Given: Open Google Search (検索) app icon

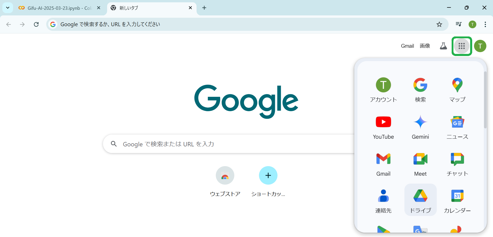Looking at the screenshot, I should click(x=420, y=90).
